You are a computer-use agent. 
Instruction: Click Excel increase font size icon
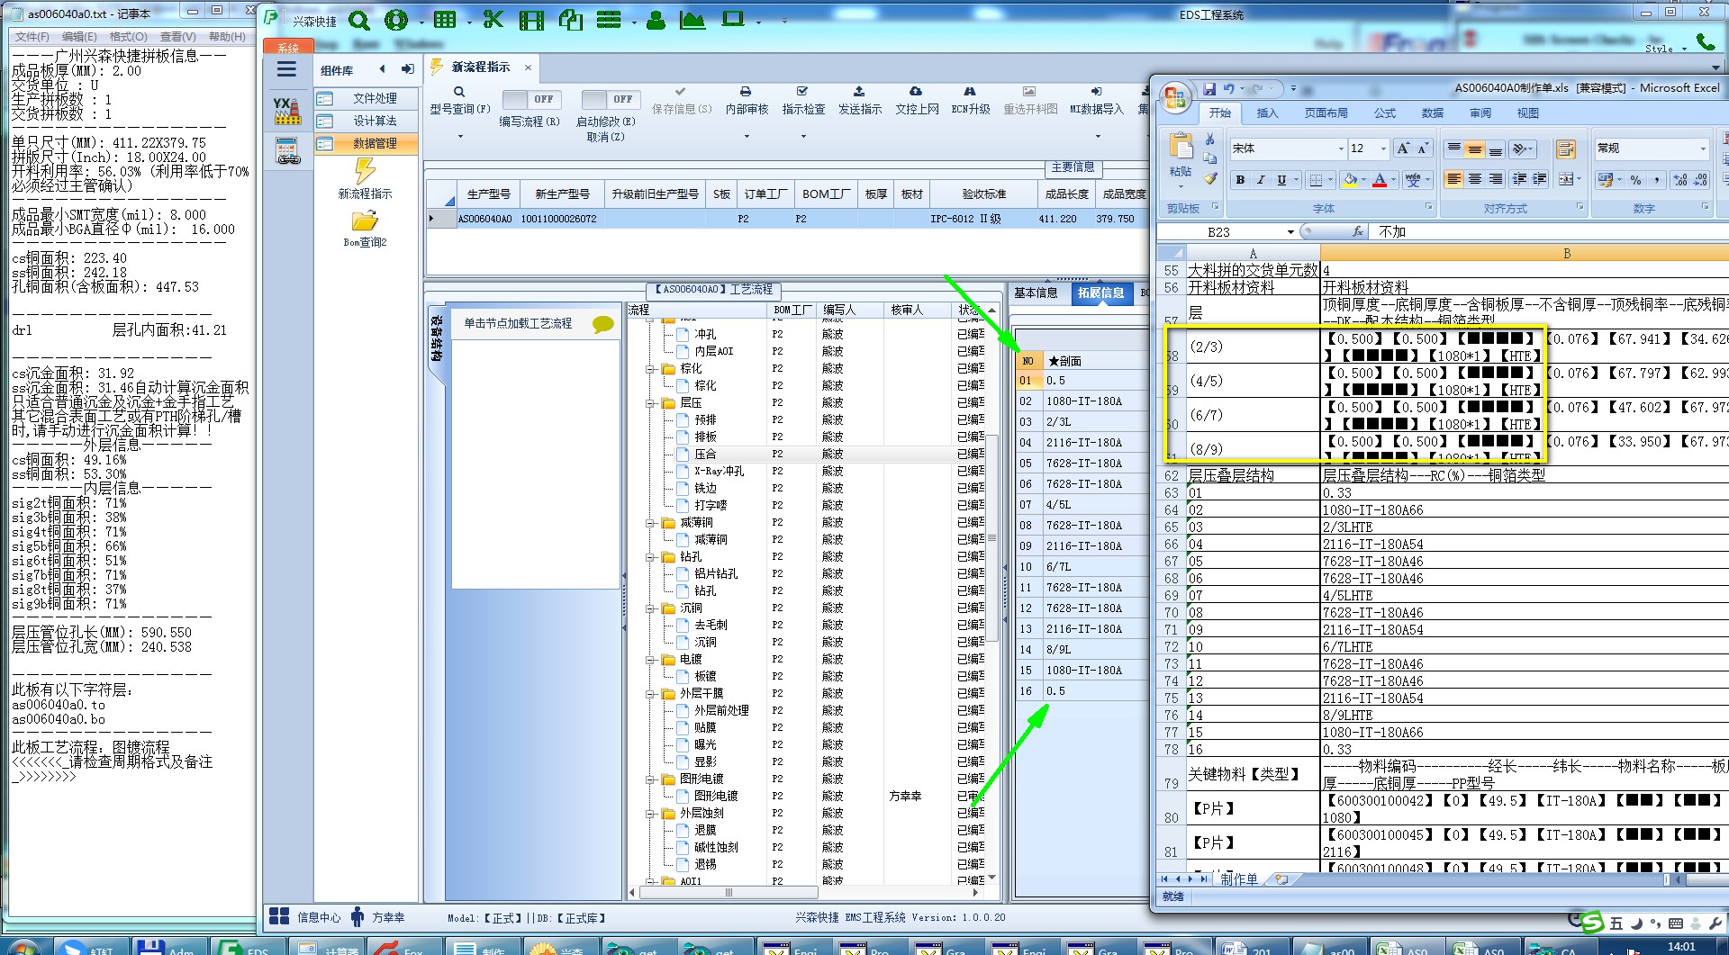(x=1402, y=149)
